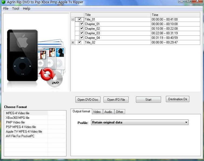Uncheck the Title_01 checkbox
This screenshot has width=204, height=161.
[79, 19]
